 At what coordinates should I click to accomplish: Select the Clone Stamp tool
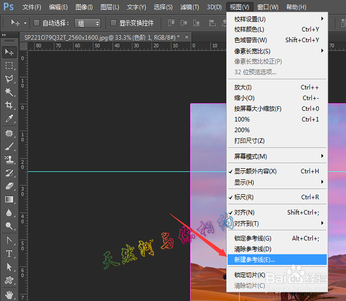coord(9,160)
